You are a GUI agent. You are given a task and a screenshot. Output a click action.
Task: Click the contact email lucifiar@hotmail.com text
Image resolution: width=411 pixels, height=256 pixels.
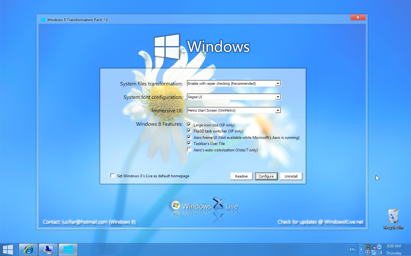(x=85, y=222)
